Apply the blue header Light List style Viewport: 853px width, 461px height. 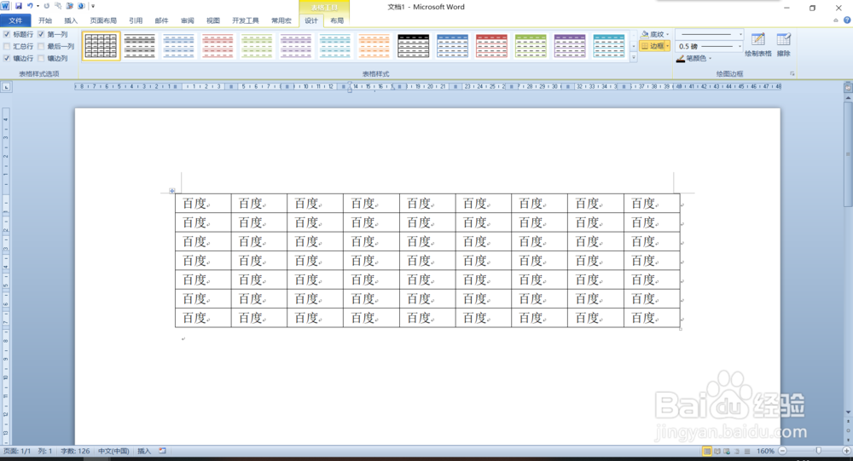coord(453,46)
